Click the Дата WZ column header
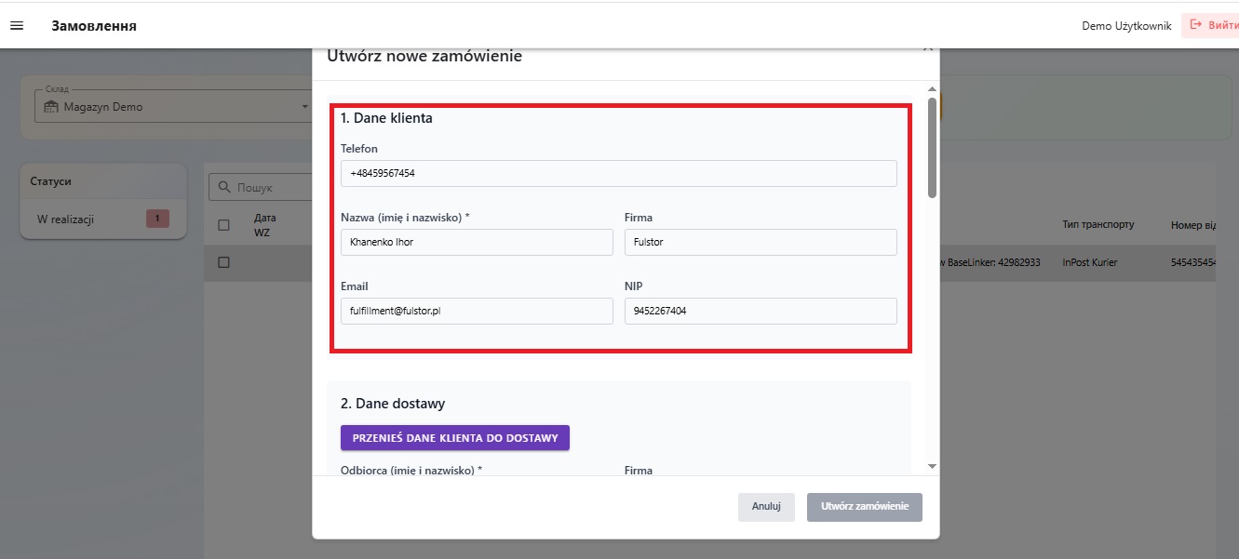Viewport: 1239px width, 559px height. point(265,224)
